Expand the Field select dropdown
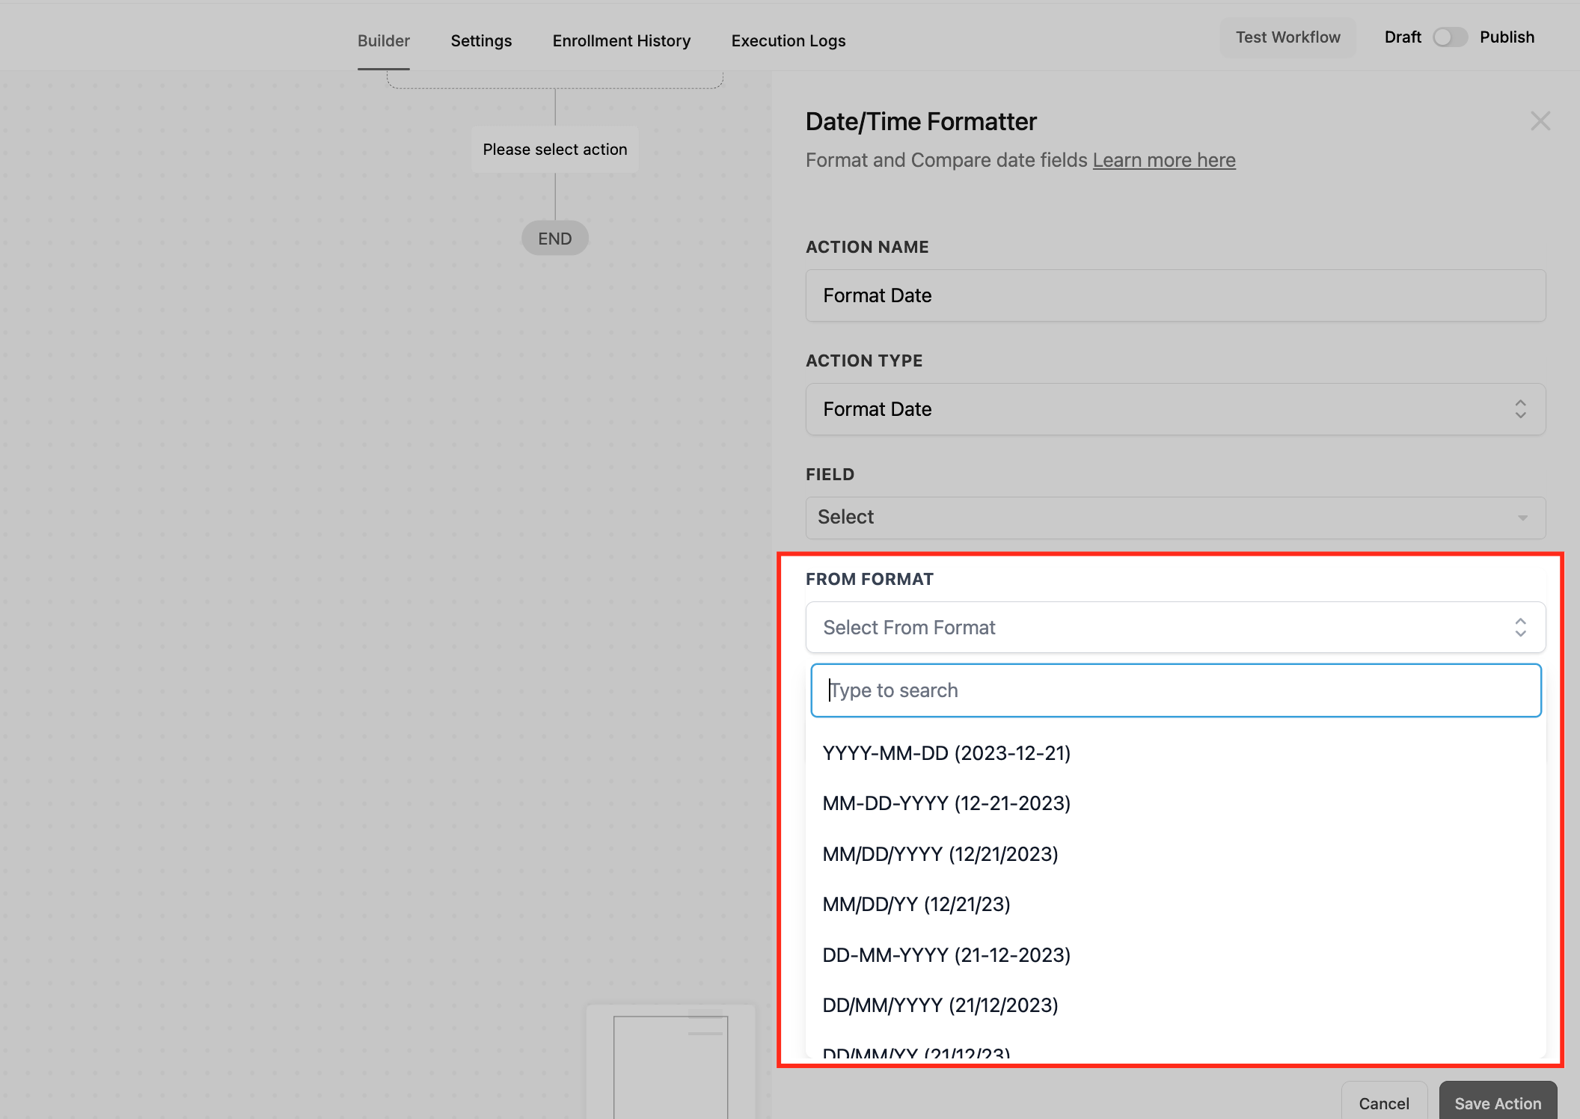Image resolution: width=1580 pixels, height=1119 pixels. (x=1175, y=518)
